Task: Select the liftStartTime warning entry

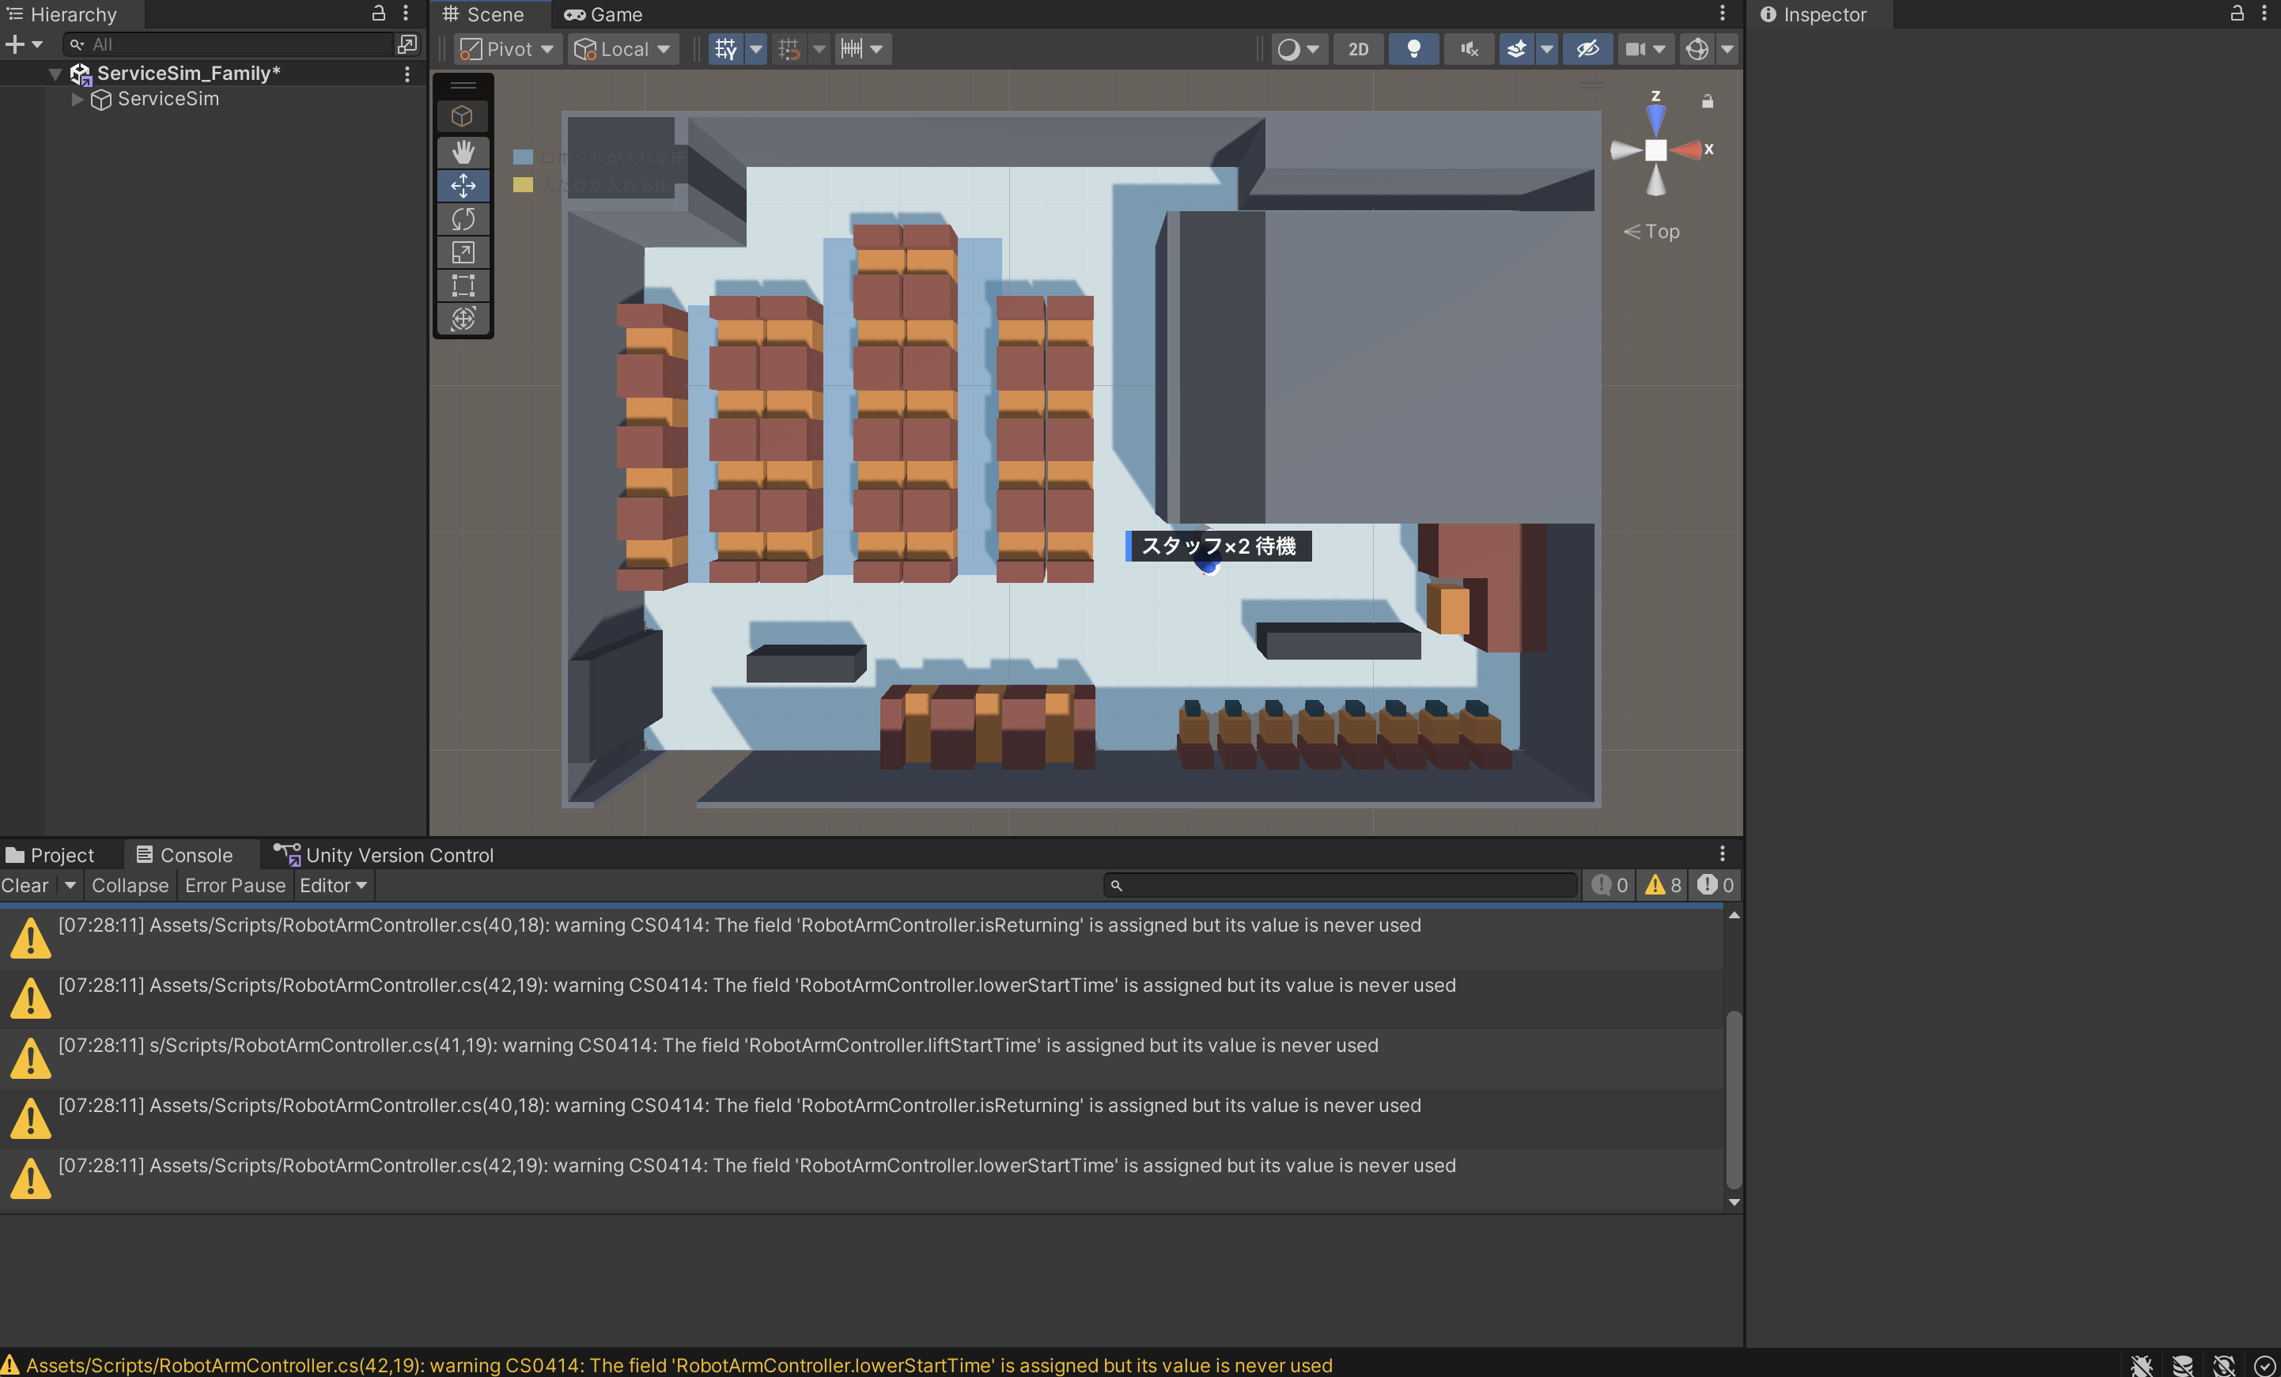Action: pos(861,1057)
